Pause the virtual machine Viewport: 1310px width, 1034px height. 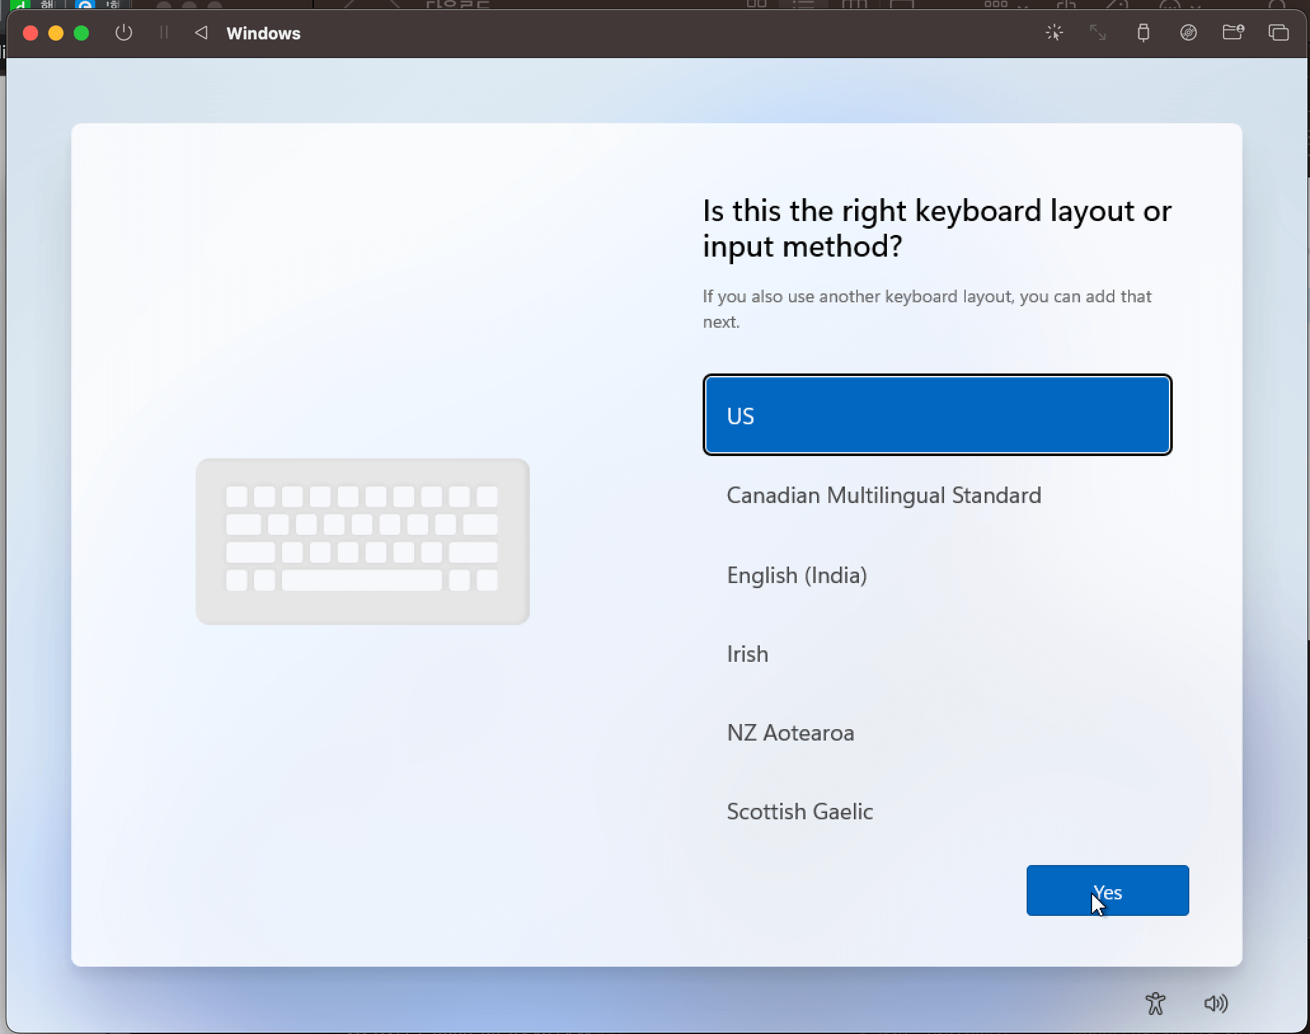(x=164, y=32)
